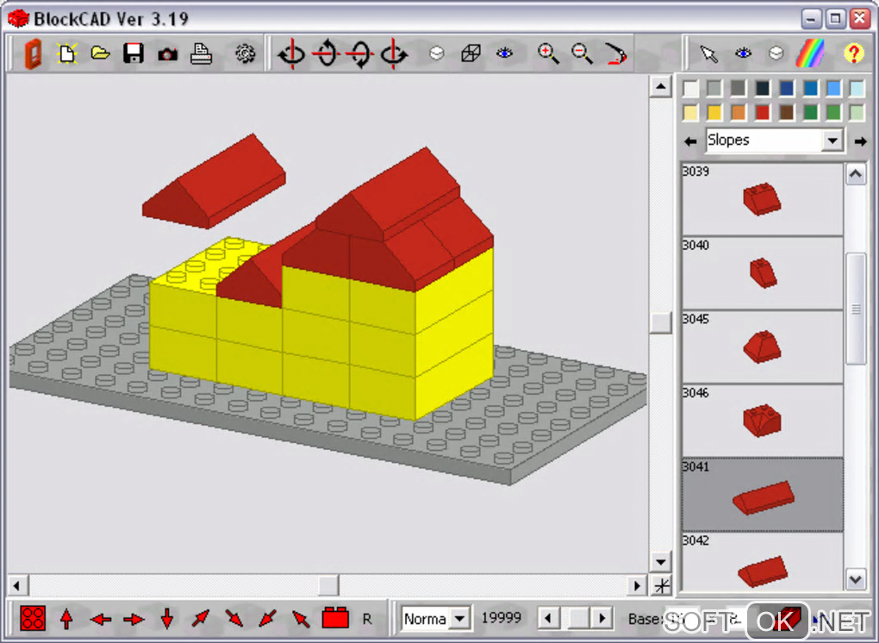
Task: Step back with the left stepper arrow
Action: (x=548, y=619)
